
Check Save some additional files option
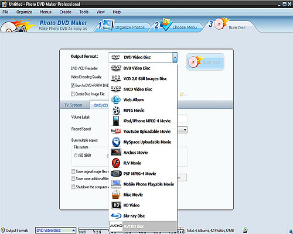point(73,178)
